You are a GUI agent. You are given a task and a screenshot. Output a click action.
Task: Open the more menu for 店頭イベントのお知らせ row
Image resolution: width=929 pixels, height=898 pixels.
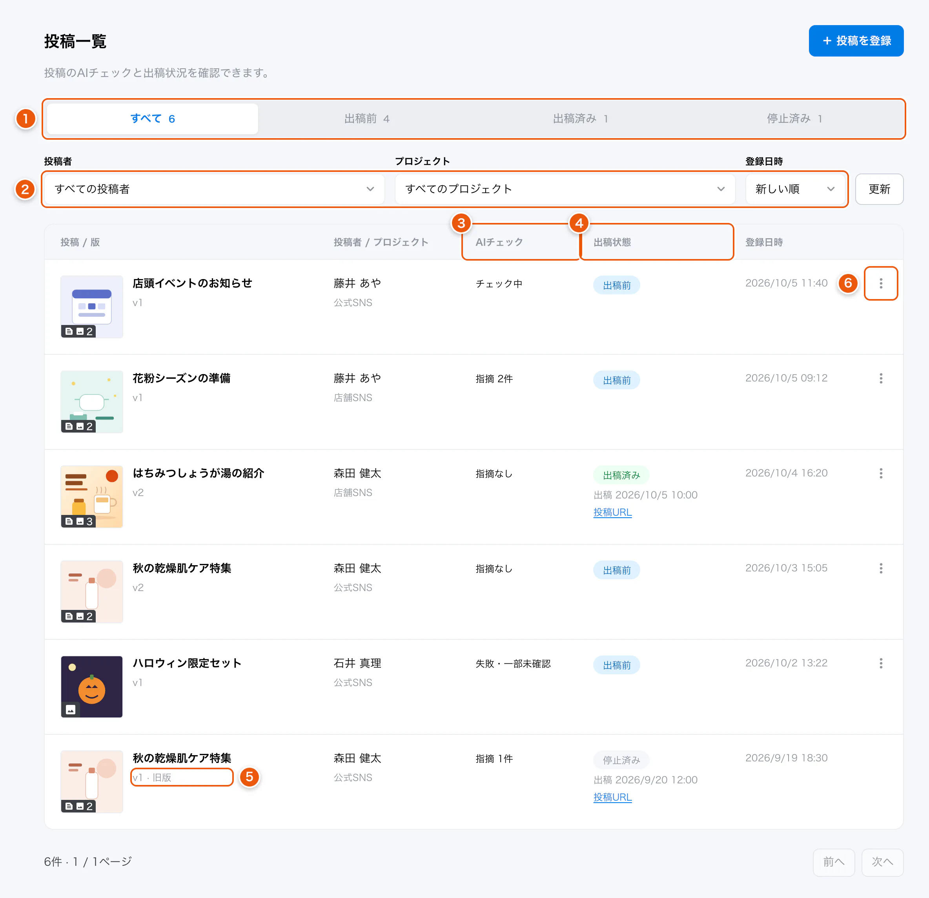click(881, 283)
